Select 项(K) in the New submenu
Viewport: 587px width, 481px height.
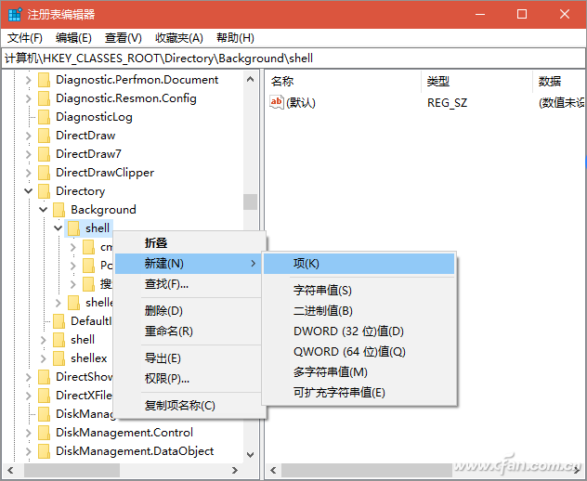[x=359, y=264]
